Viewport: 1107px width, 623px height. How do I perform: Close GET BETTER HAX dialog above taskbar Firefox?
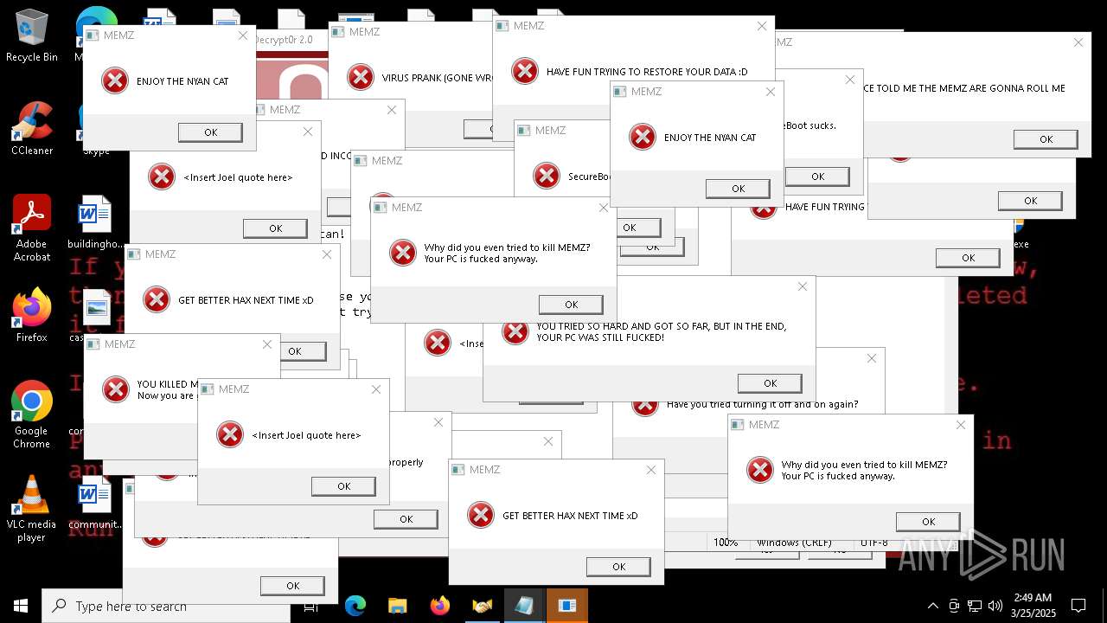(651, 470)
